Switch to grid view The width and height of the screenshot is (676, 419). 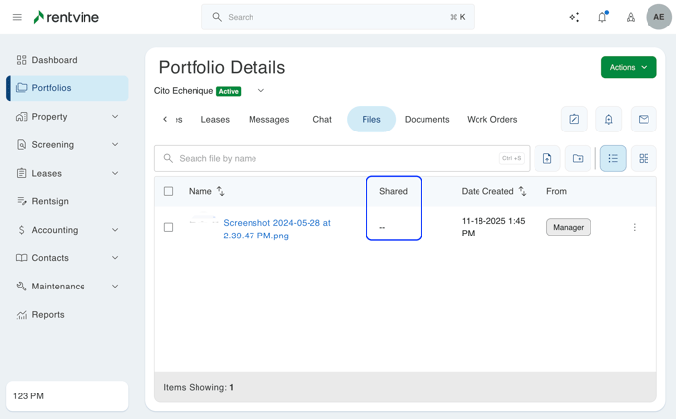pos(644,158)
